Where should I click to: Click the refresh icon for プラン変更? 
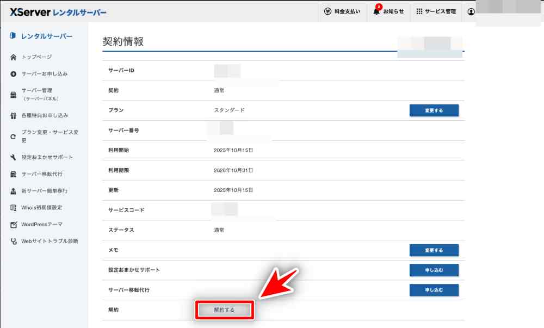[13, 137]
